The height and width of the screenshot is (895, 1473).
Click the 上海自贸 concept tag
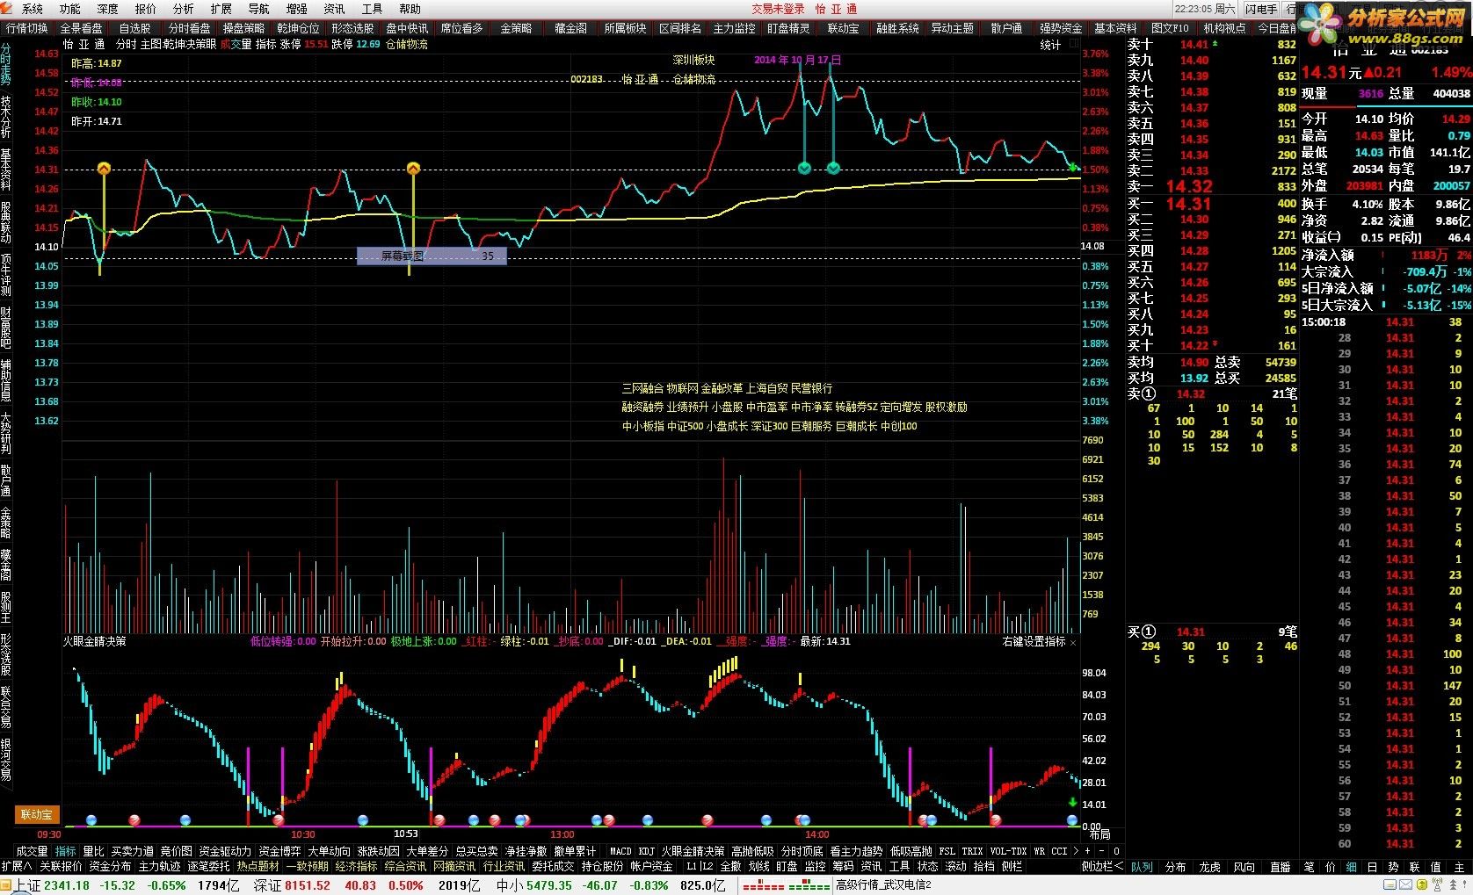click(x=766, y=388)
